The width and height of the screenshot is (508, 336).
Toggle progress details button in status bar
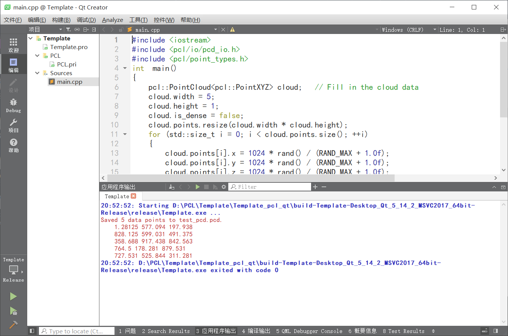coord(485,331)
